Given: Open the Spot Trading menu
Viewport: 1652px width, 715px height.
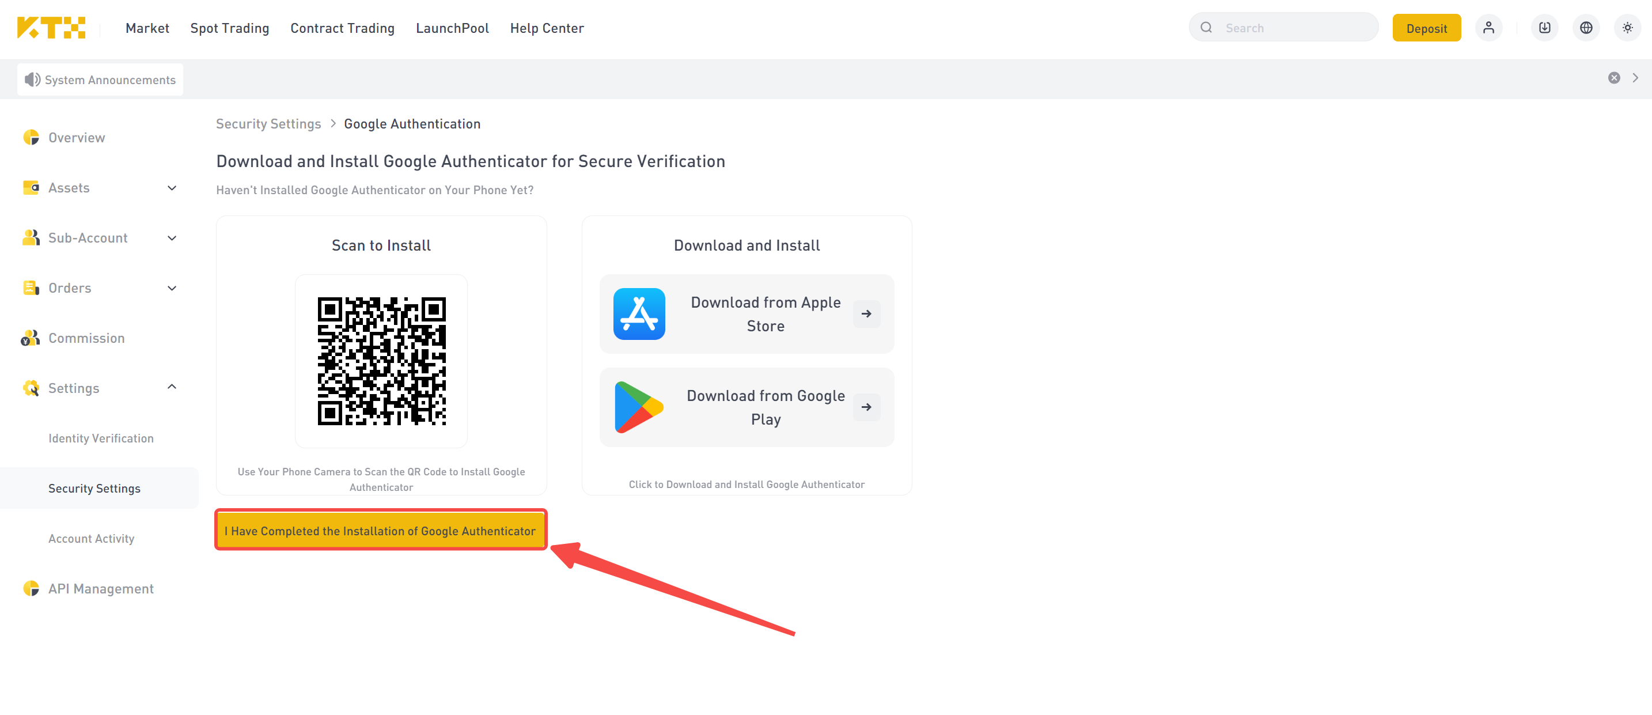Looking at the screenshot, I should (230, 28).
